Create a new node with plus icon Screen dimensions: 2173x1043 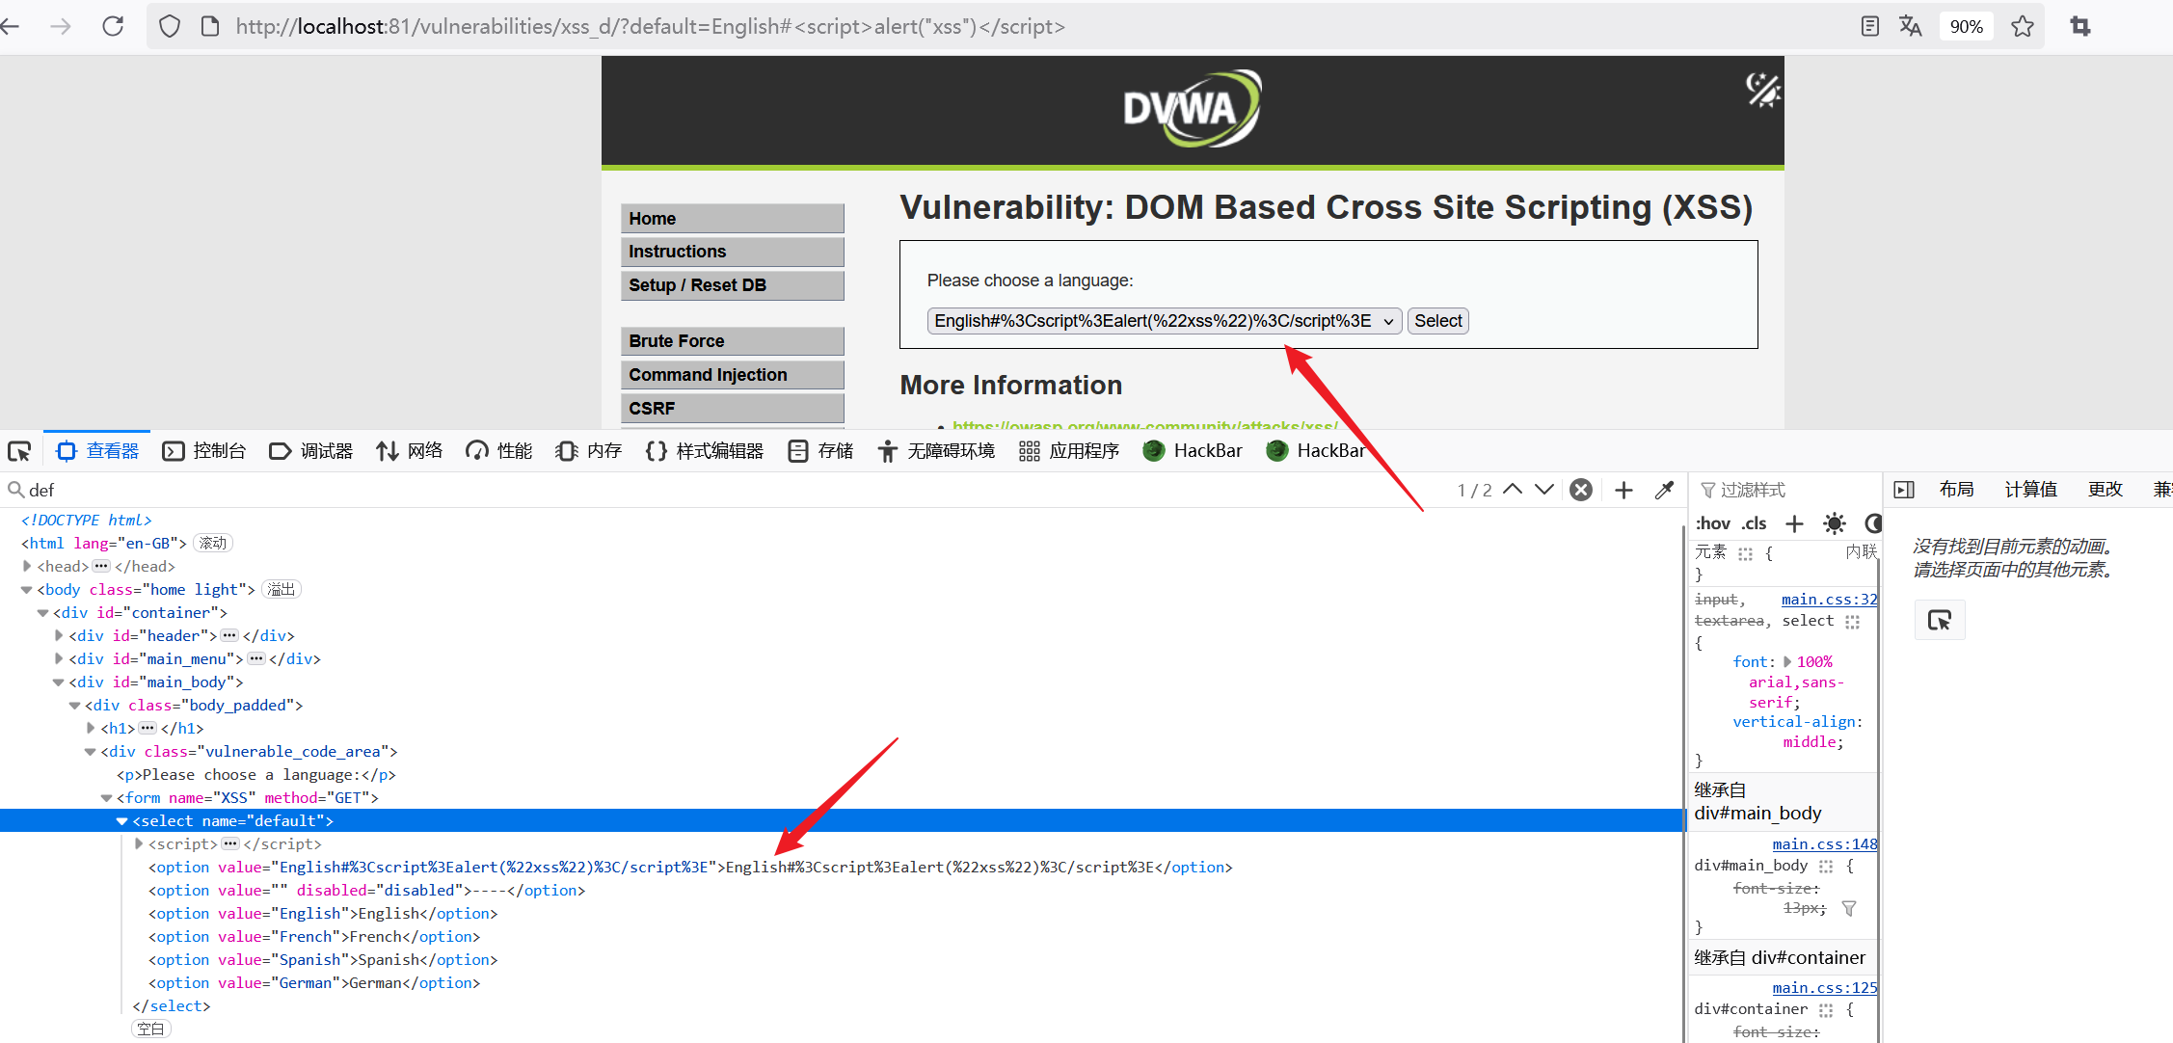(x=1623, y=490)
